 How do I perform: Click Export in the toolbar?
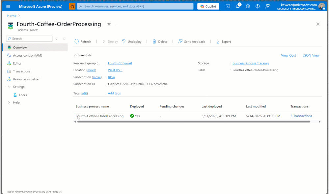pos(224,42)
